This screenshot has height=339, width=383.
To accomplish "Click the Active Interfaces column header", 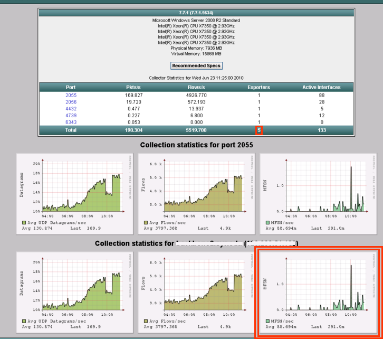I will (x=321, y=87).
